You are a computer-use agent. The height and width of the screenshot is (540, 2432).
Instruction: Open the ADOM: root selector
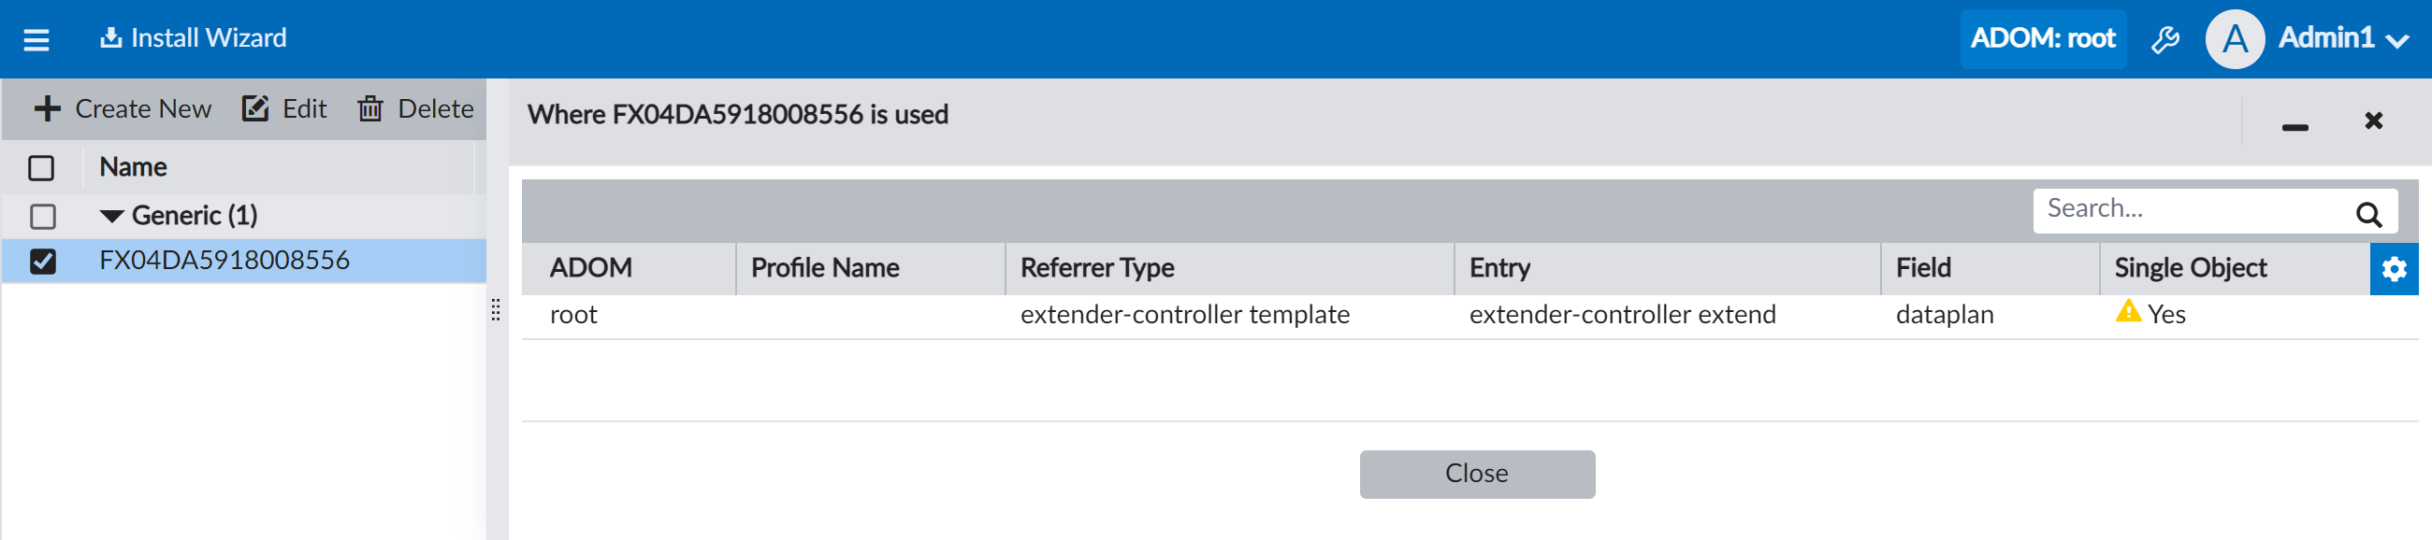pyautogui.click(x=2042, y=38)
